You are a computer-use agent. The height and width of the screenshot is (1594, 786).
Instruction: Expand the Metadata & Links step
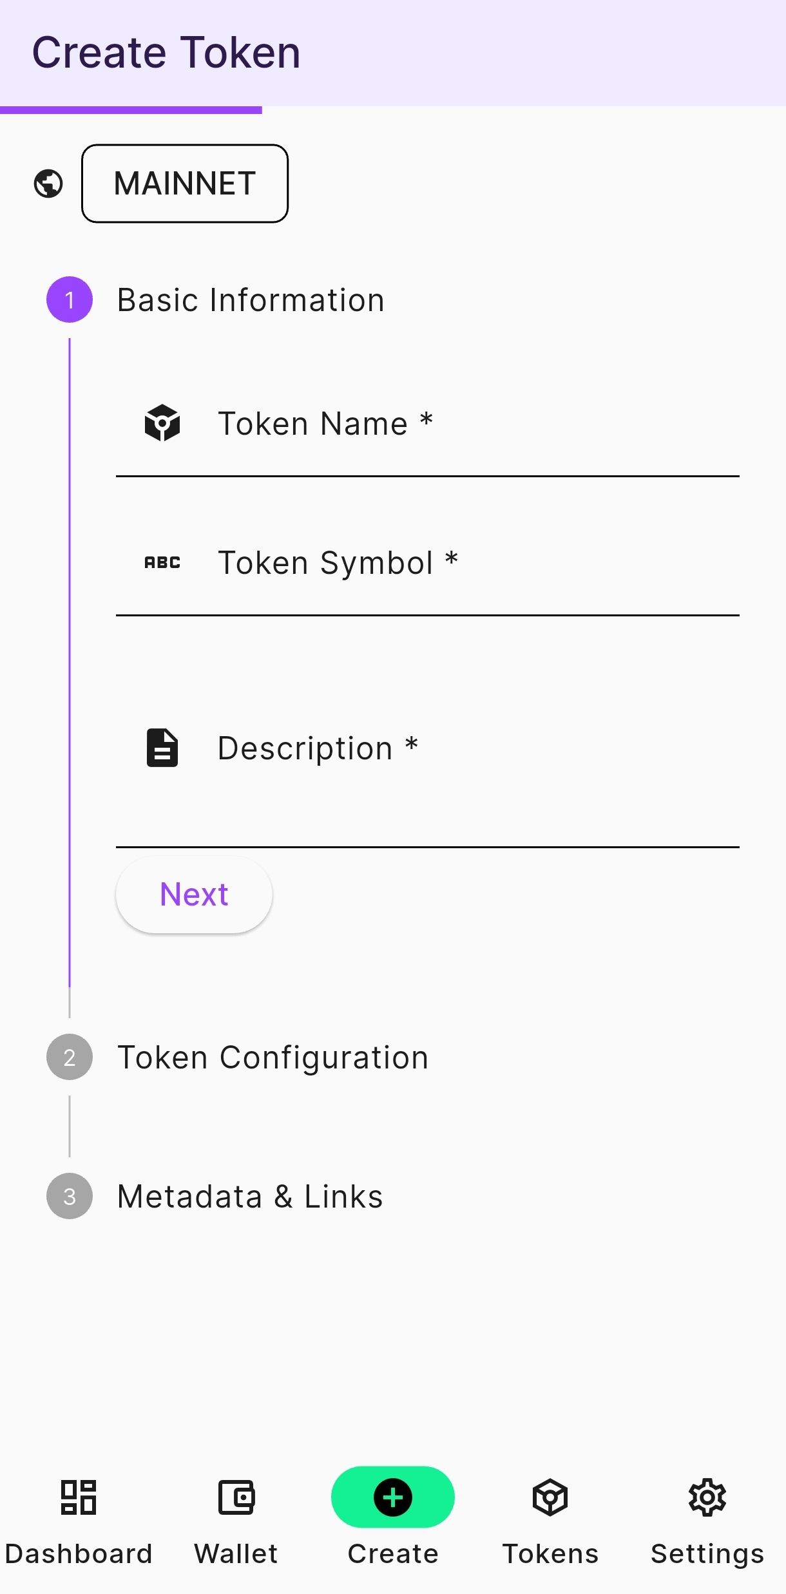point(250,1197)
